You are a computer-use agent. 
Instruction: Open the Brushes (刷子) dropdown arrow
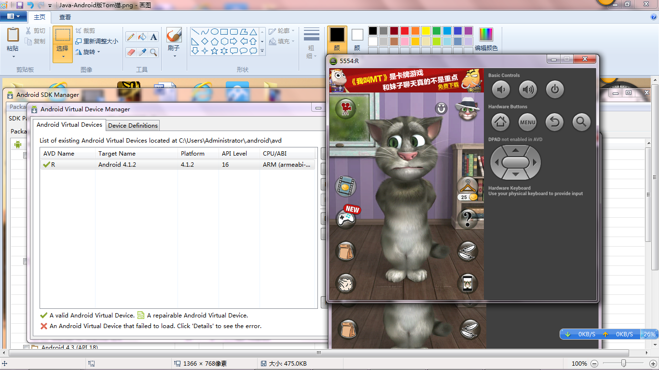(x=174, y=56)
